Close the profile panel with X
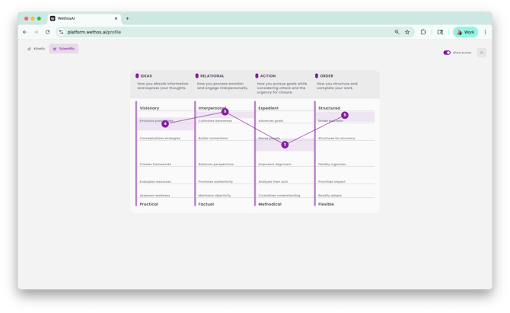Screen dimensions: 510x313 pyautogui.click(x=482, y=53)
